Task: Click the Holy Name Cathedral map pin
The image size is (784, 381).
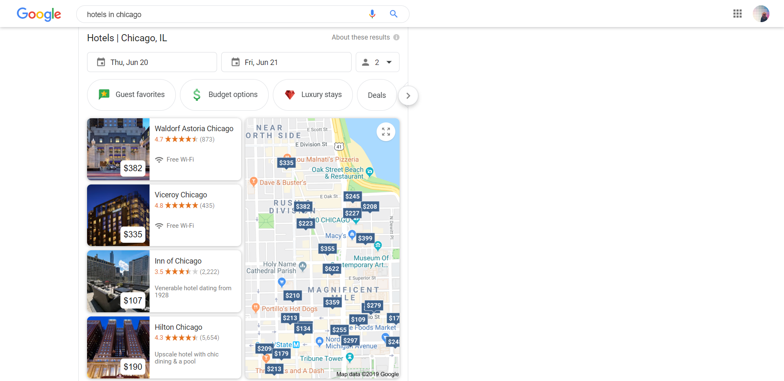Action: (303, 266)
